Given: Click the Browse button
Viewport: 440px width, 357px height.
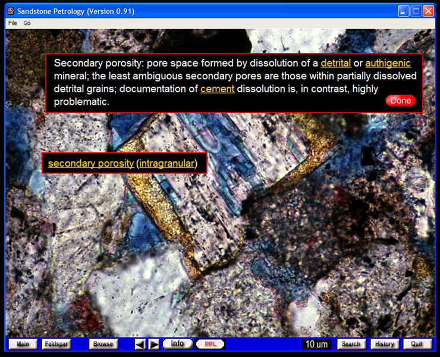Looking at the screenshot, I should click(103, 344).
